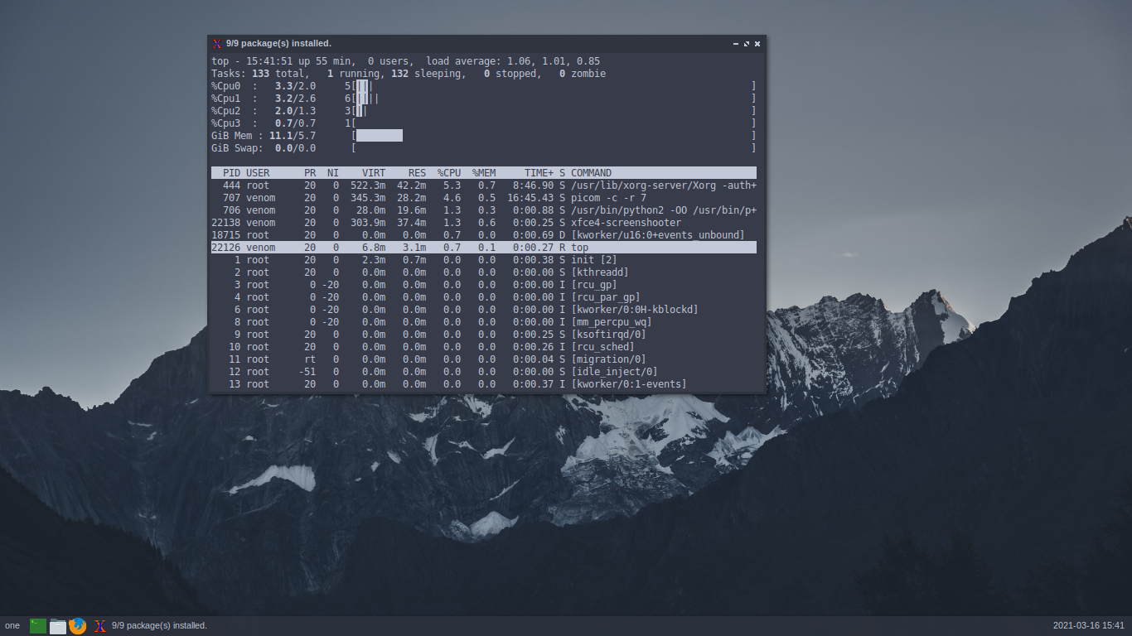The width and height of the screenshot is (1132, 636).
Task: Click the PID column header
Action: 232,173
